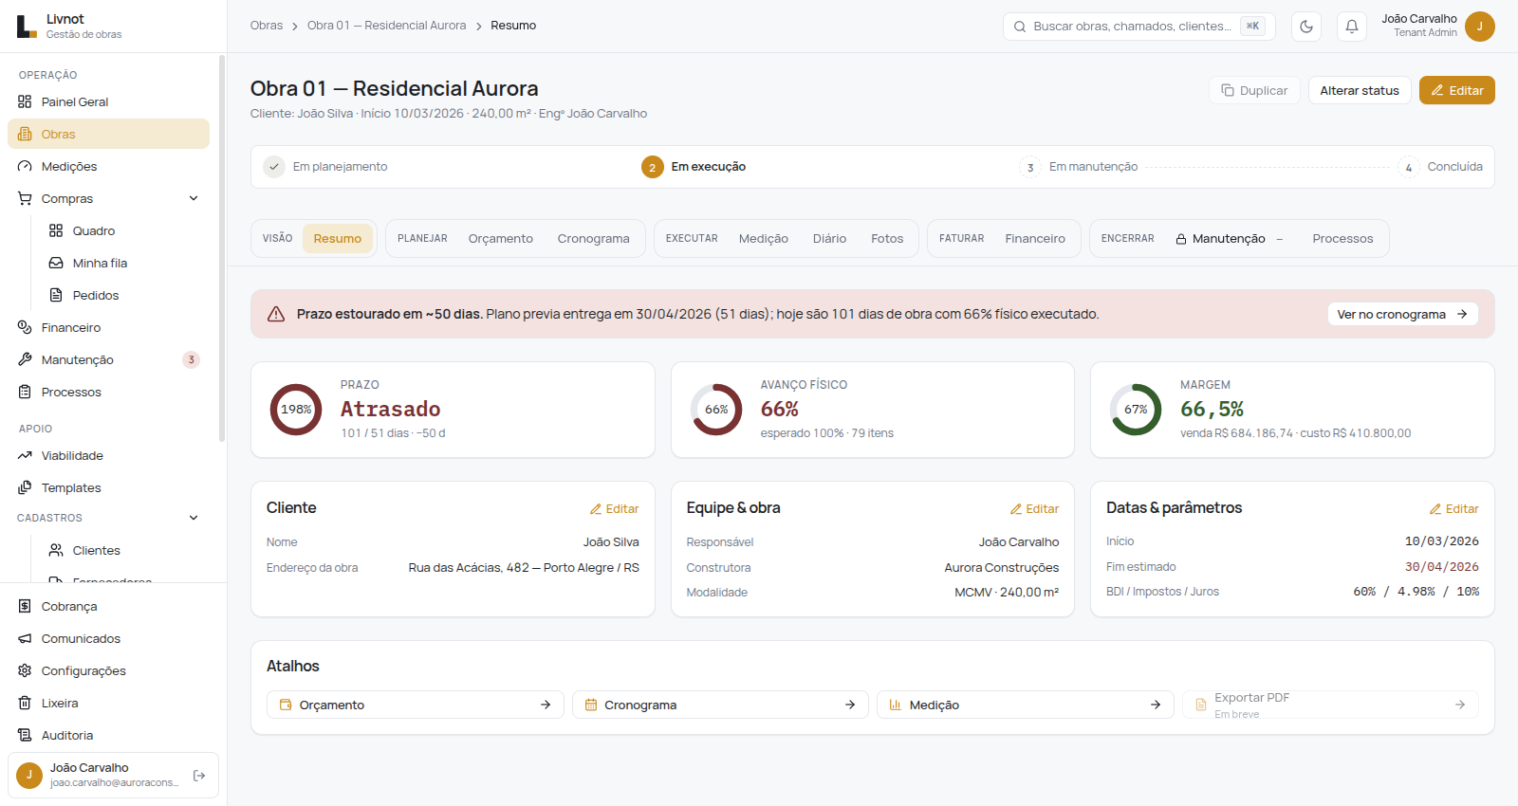Viewport: 1518px width, 806px height.
Task: Click the search obras input field
Action: point(1138,27)
